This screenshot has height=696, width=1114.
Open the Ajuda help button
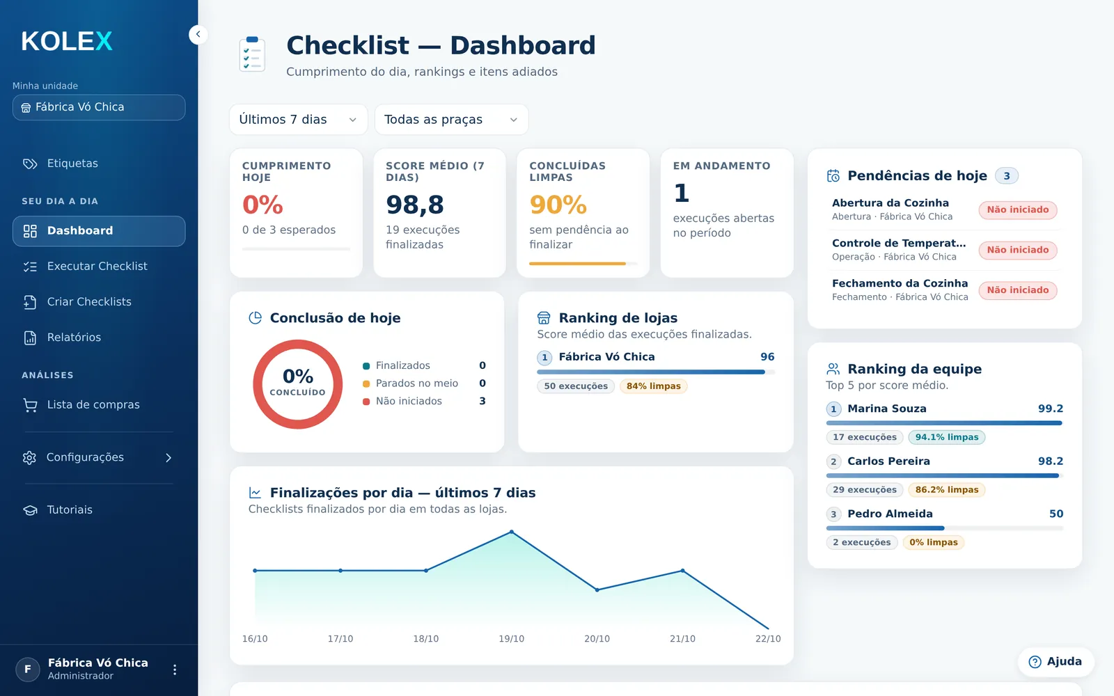tap(1056, 662)
